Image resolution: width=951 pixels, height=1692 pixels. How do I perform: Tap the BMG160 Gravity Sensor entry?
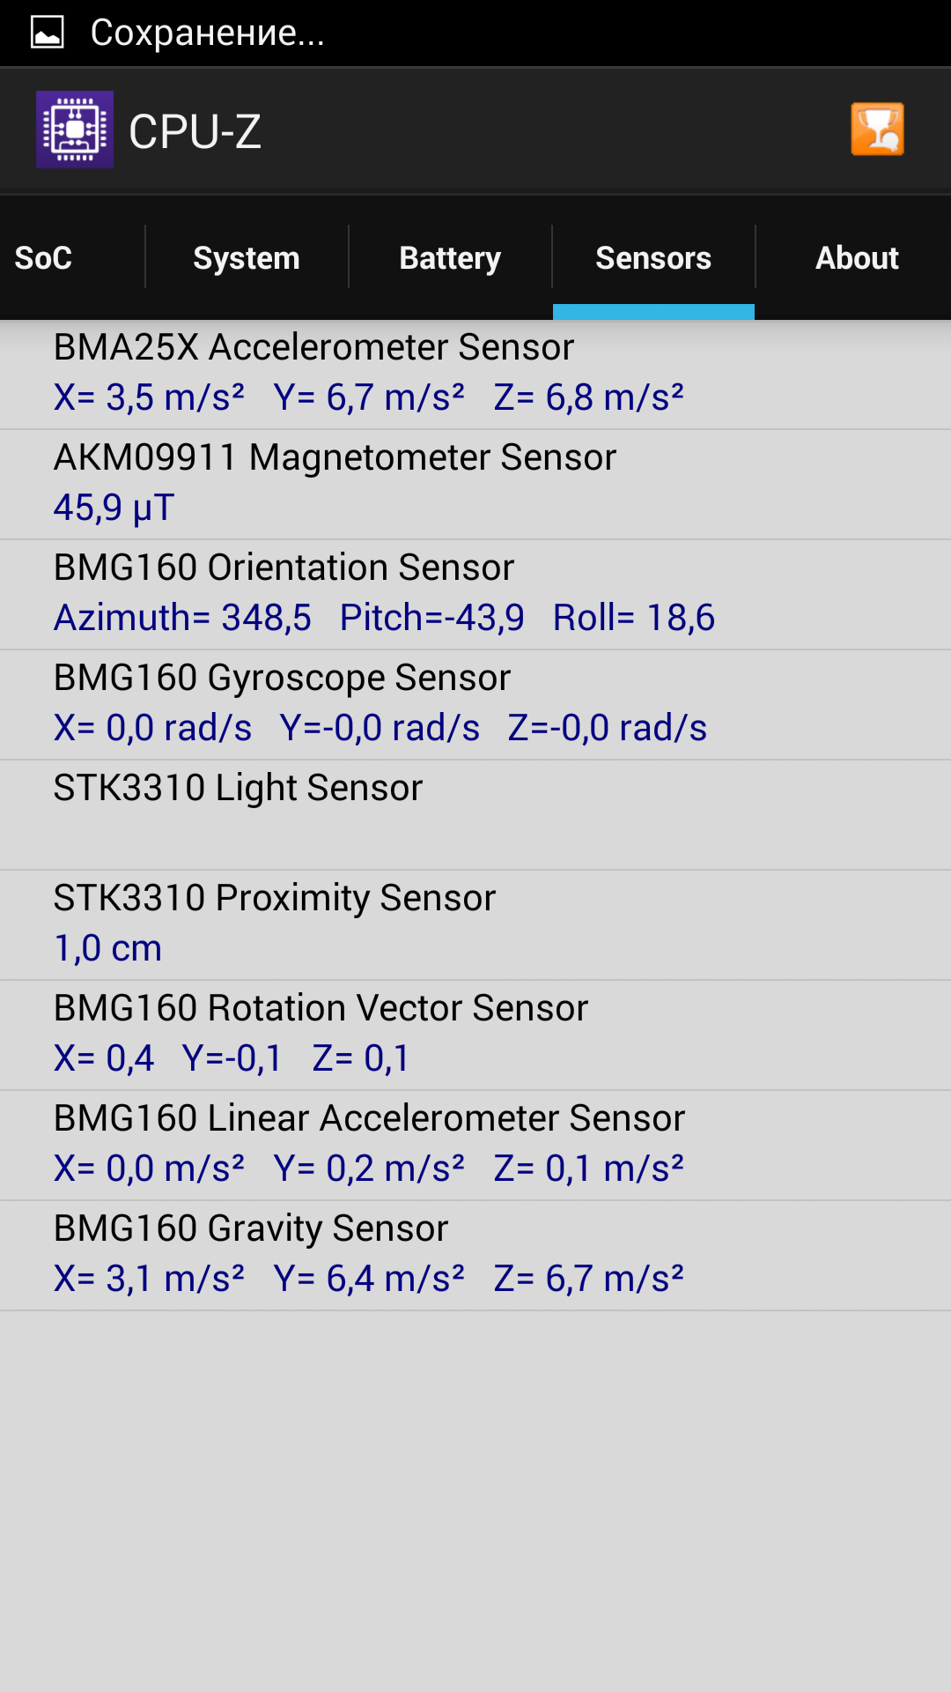click(x=475, y=1255)
